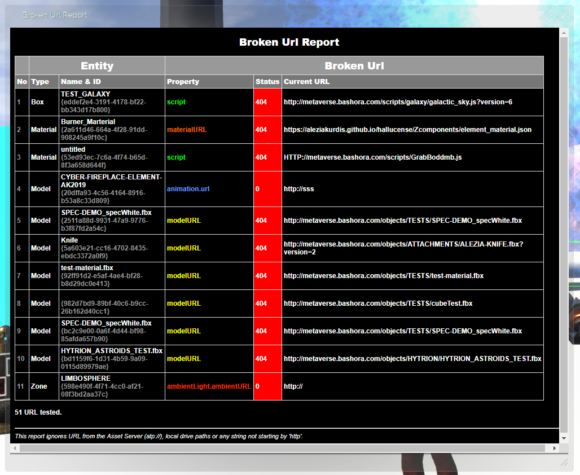Click the report footnote about atp:// URLs

(x=159, y=436)
